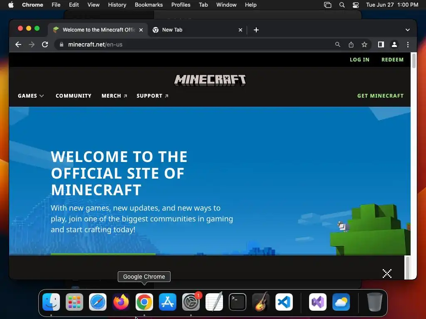Open the Chrome profile avatar
This screenshot has width=426, height=319.
394,44
